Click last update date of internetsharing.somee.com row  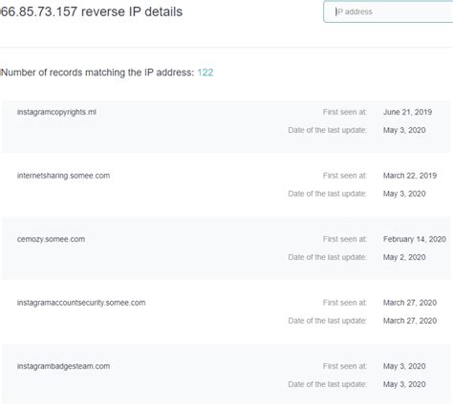click(404, 194)
